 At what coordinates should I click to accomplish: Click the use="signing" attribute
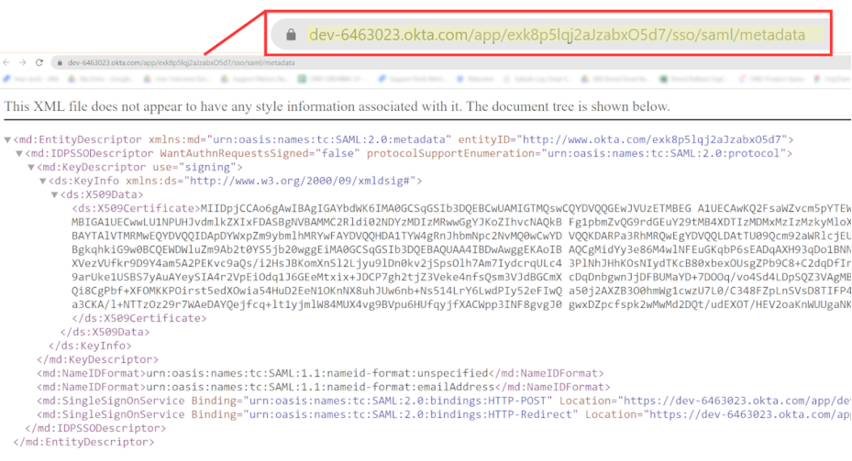click(194, 167)
